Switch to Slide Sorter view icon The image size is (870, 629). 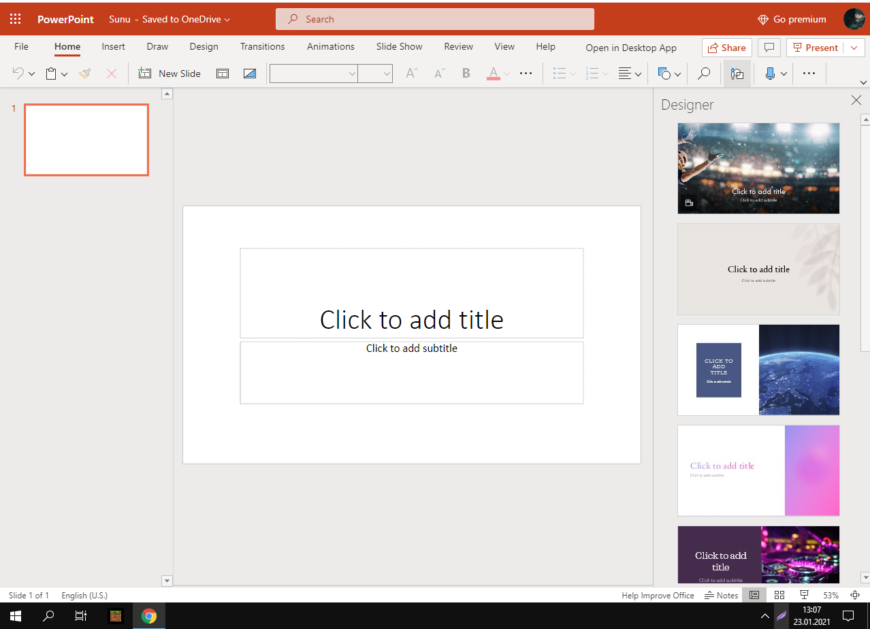click(779, 595)
